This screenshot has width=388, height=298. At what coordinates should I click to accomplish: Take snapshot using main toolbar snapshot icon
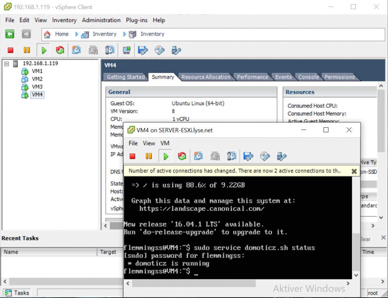coord(76,50)
